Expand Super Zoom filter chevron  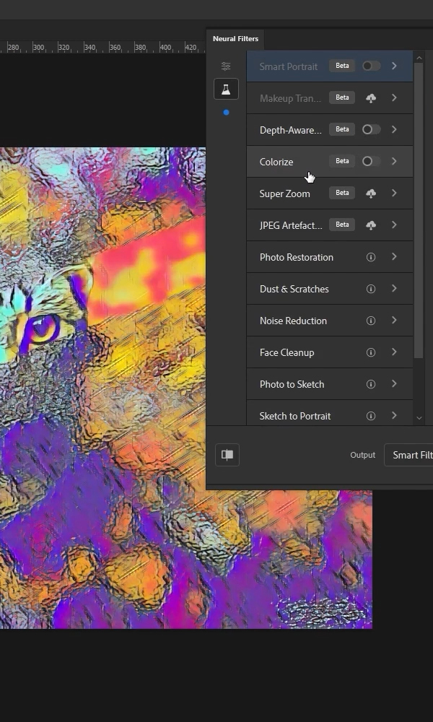(x=394, y=193)
